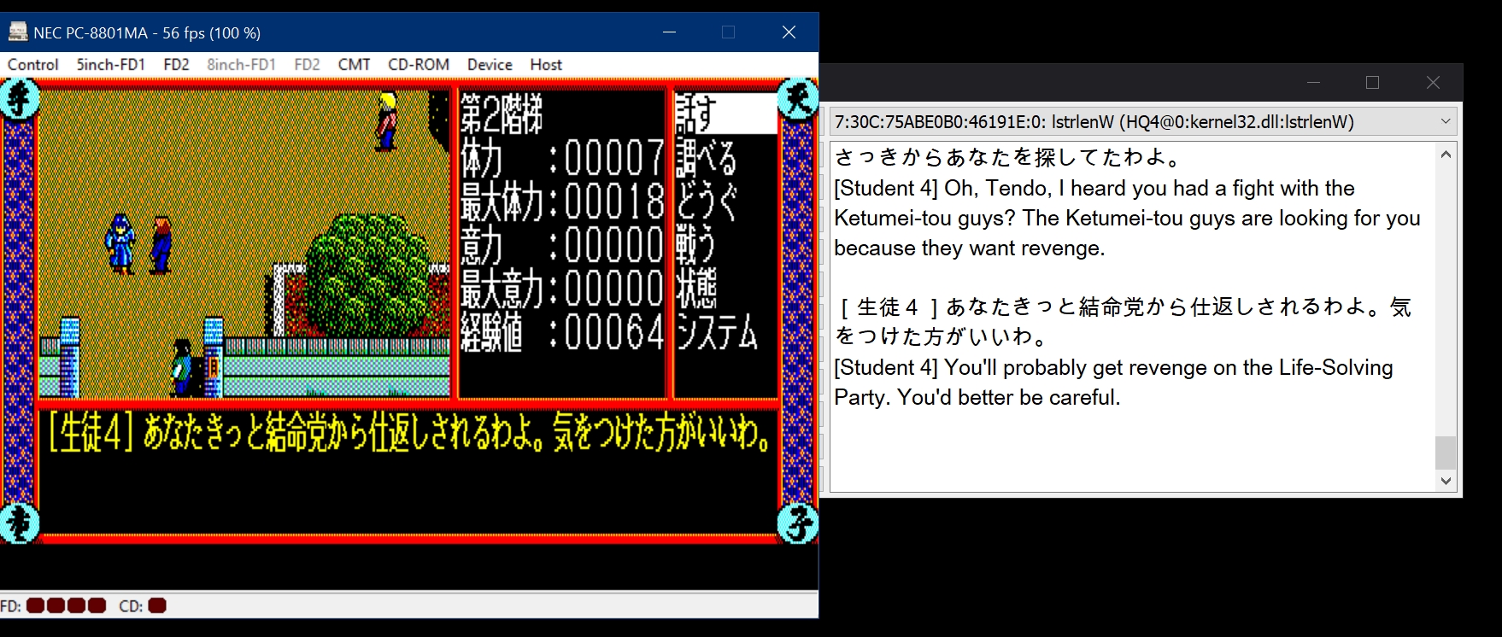Click the top-left kanji corner emblem
This screenshot has height=637, width=1502.
[21, 100]
